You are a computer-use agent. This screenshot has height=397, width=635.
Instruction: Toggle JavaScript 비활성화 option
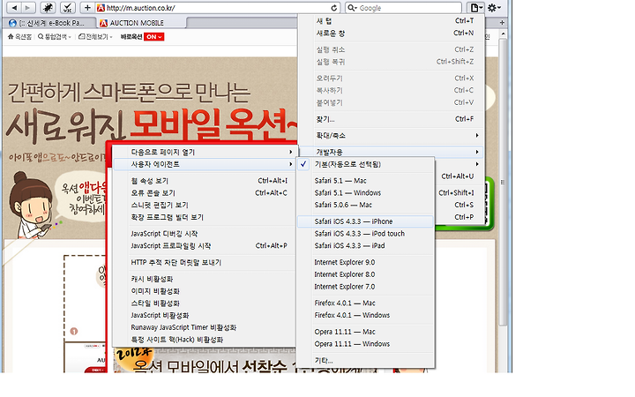tap(205, 315)
